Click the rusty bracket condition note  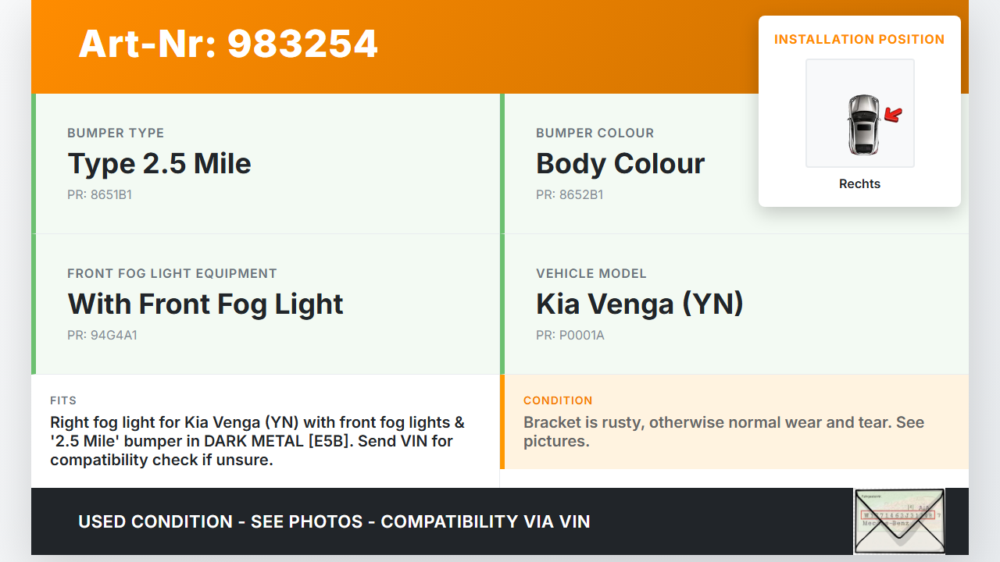click(723, 432)
